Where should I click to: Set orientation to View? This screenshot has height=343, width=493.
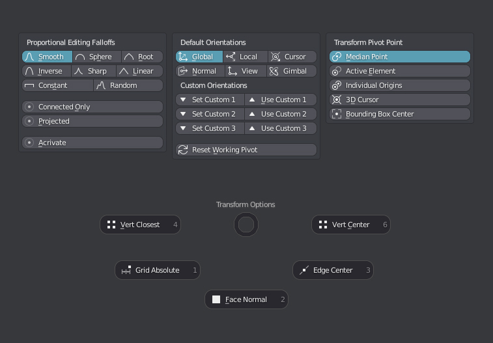246,71
